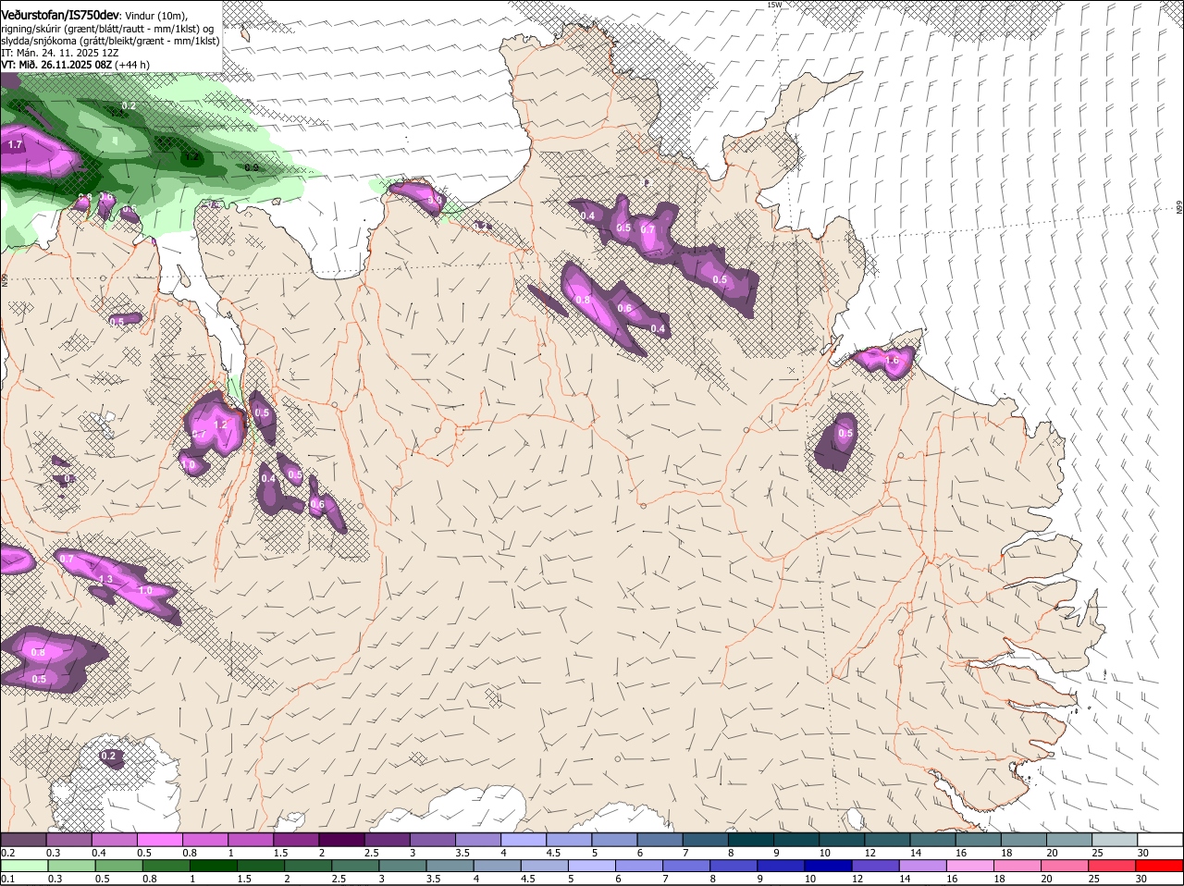Pick the 1–1.5 magenta snow swatch
1184x886 pixels.
pyautogui.click(x=251, y=839)
